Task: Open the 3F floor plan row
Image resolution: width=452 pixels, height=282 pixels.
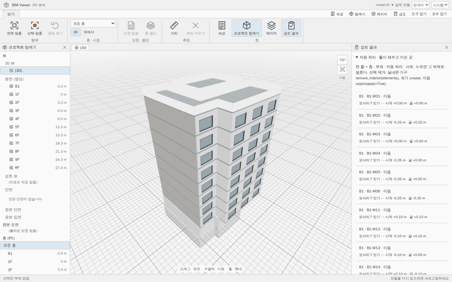Action: [35, 111]
